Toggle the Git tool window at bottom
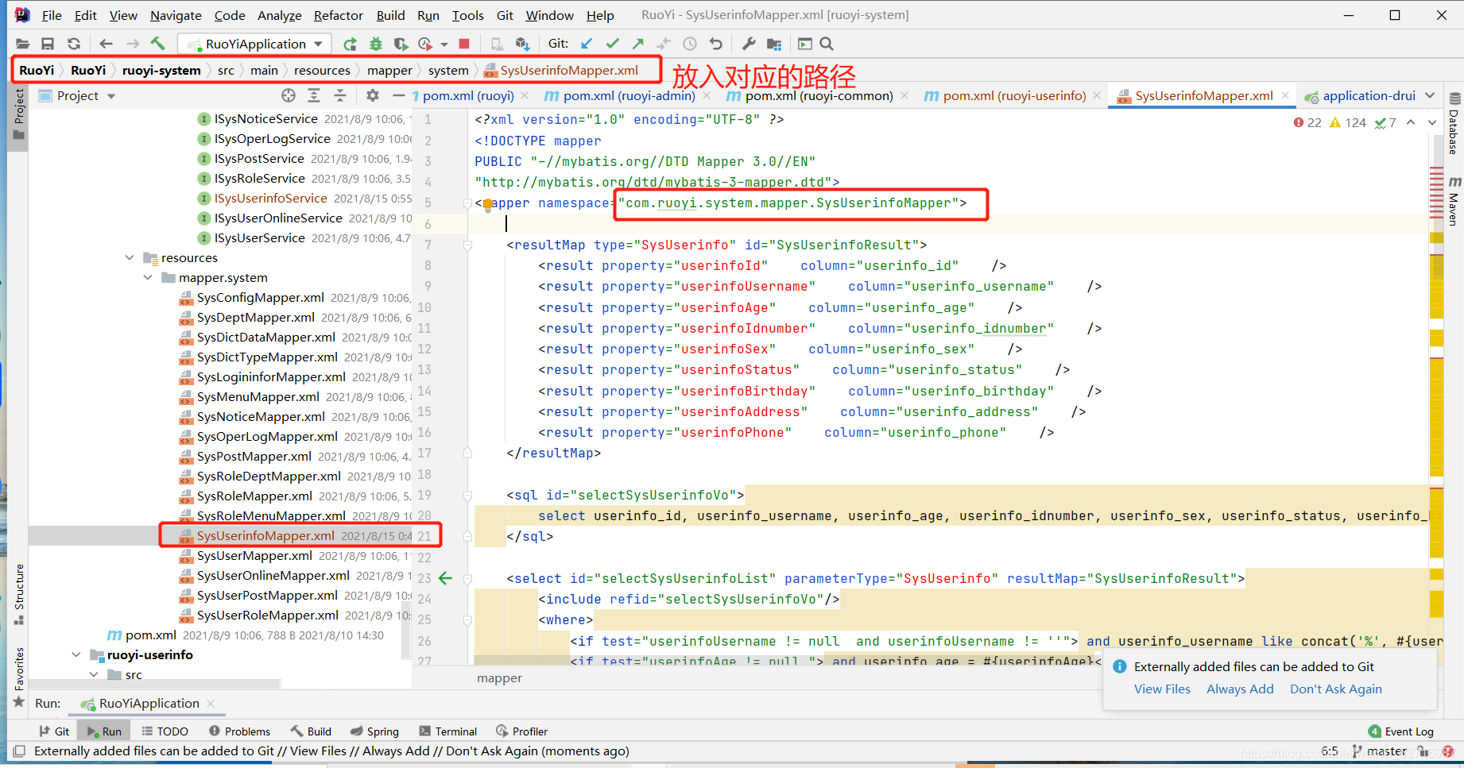This screenshot has height=768, width=1464. pos(54,731)
